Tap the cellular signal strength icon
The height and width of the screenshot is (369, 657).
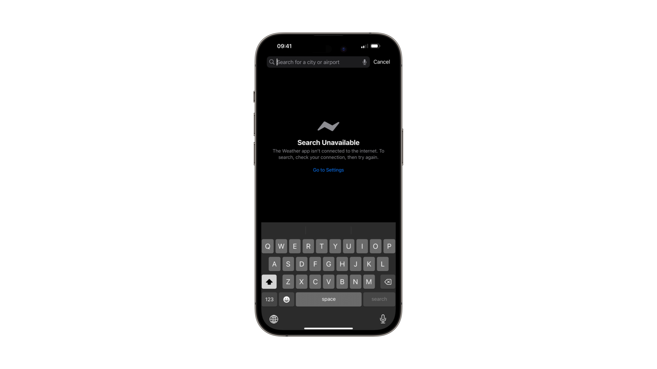(x=364, y=46)
